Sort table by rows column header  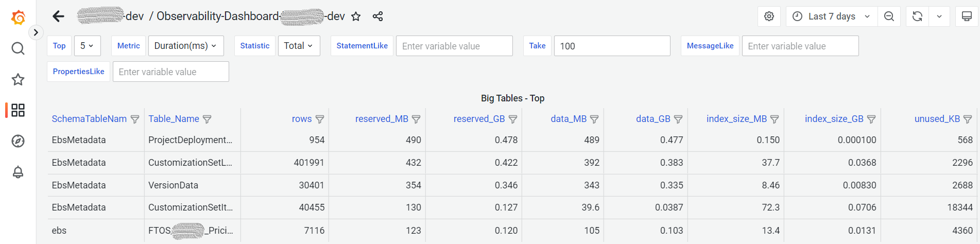pyautogui.click(x=301, y=119)
